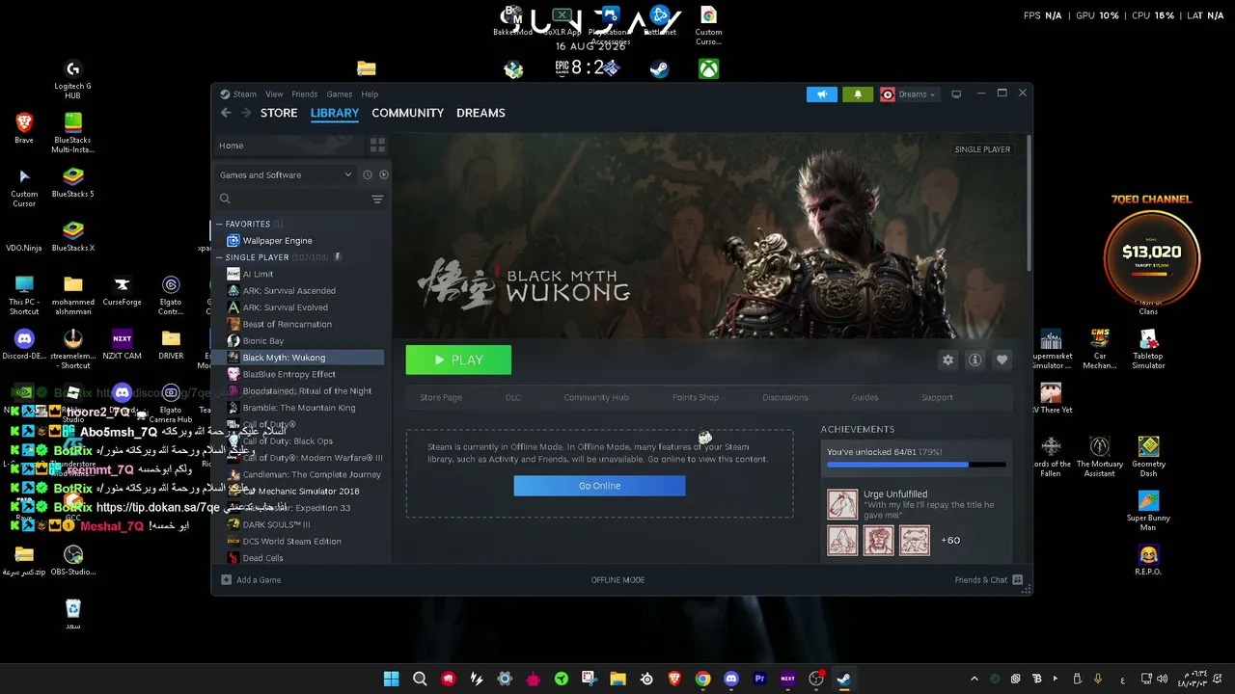
Task: Open the Points Shop link
Action: point(696,397)
